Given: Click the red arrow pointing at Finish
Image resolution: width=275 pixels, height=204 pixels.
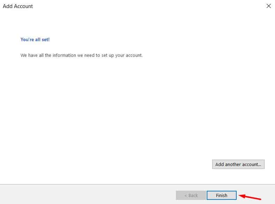Looking at the screenshot, I should pyautogui.click(x=250, y=197).
